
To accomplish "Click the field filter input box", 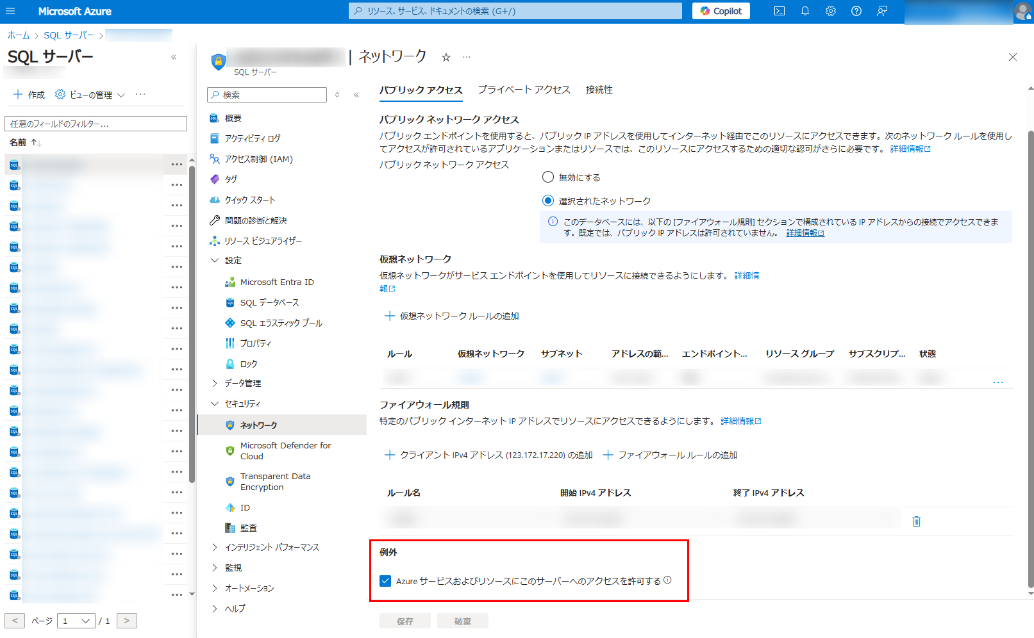I will pos(96,124).
